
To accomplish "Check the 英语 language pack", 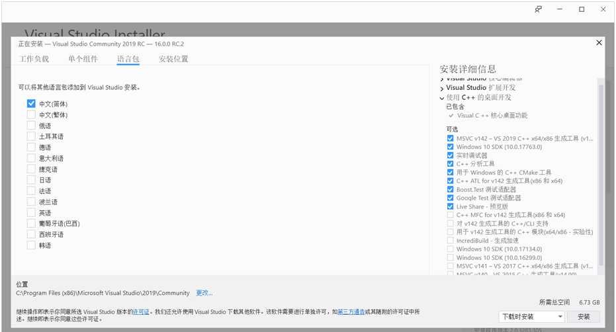I will click(x=31, y=212).
